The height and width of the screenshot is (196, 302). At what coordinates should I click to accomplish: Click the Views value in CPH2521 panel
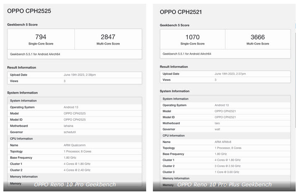(215, 80)
